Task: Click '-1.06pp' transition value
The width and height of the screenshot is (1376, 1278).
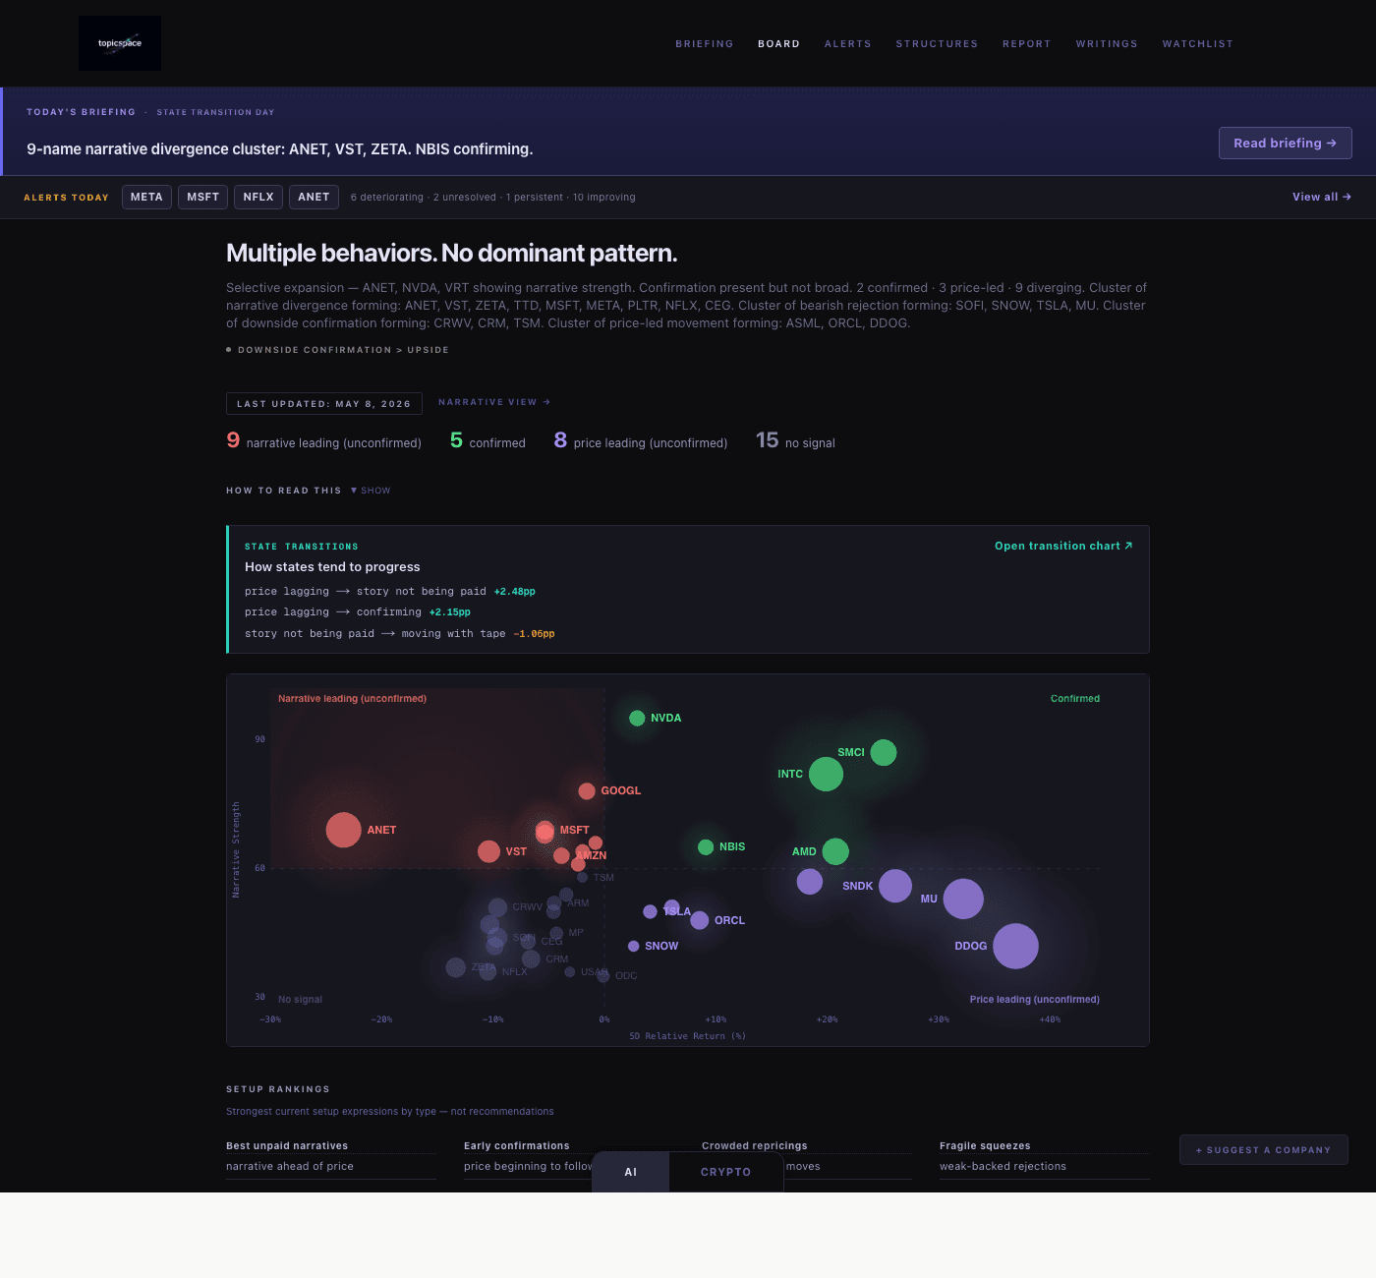Action: tap(534, 634)
